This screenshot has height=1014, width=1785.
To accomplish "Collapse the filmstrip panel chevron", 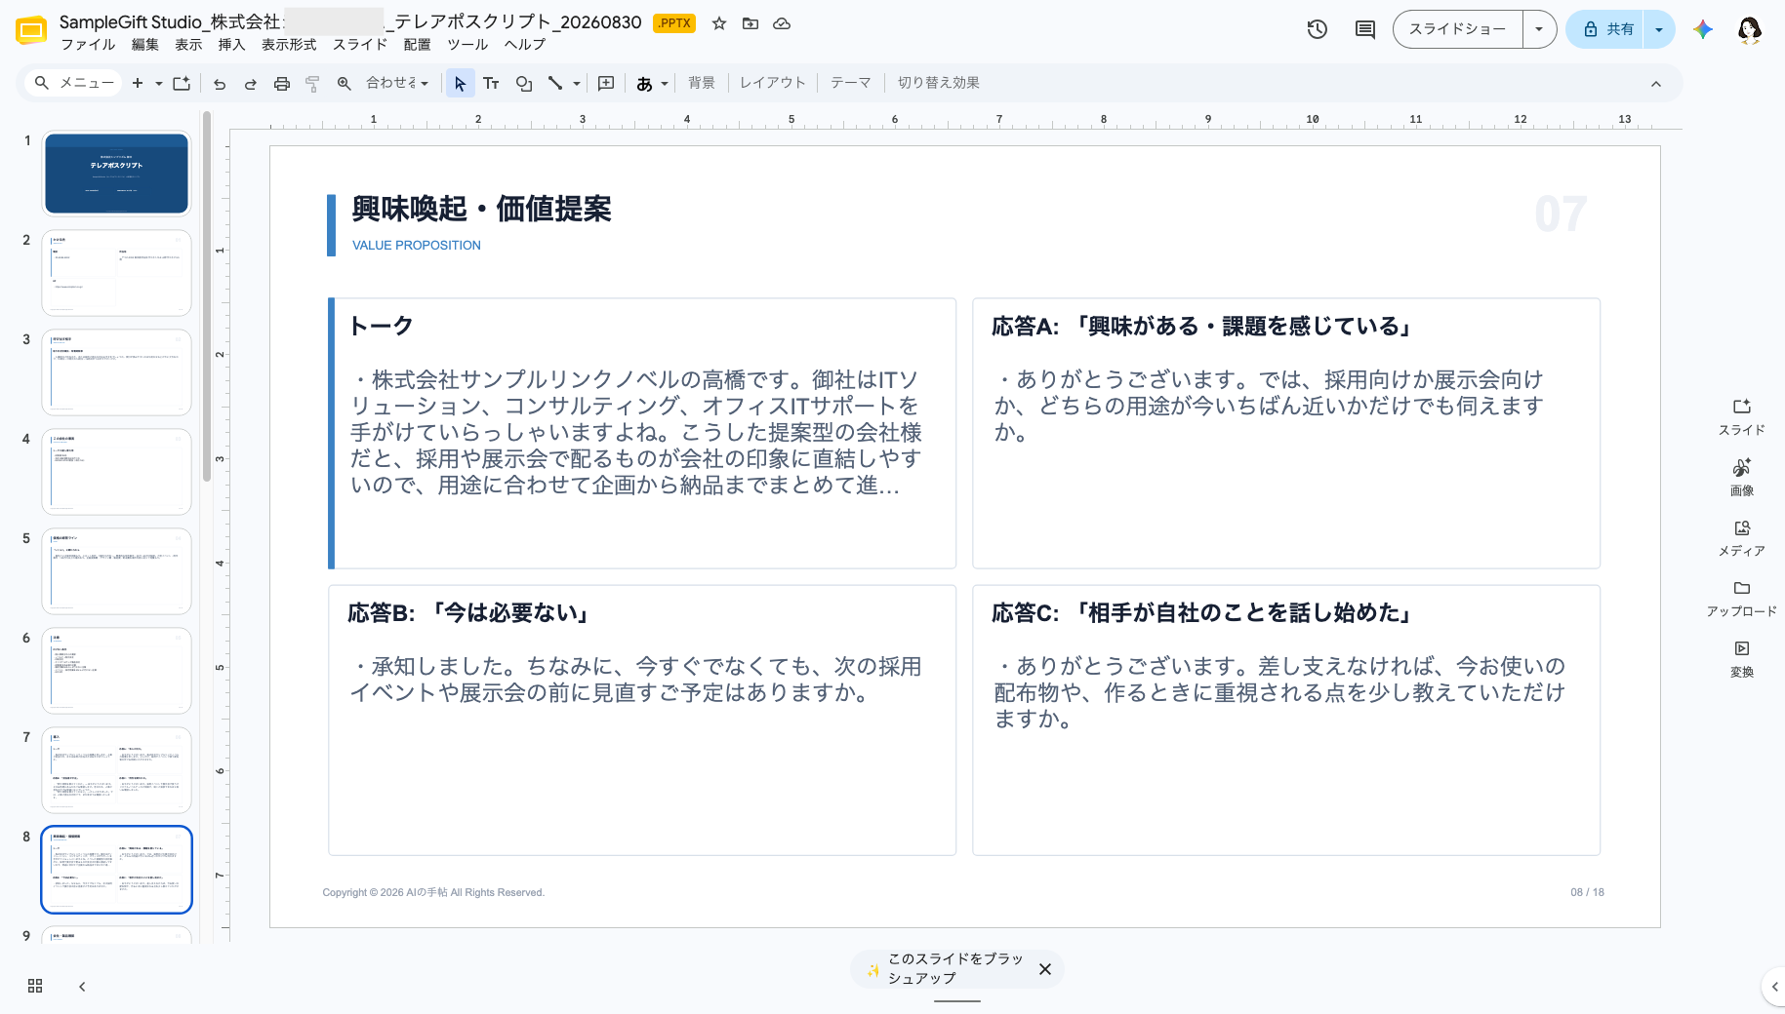I will [x=82, y=987].
